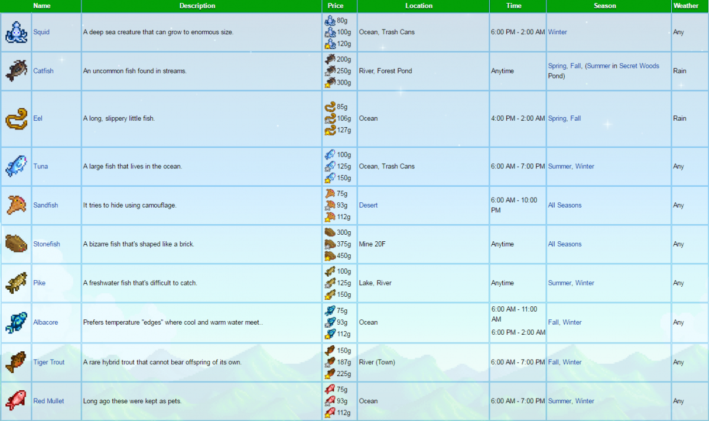Open the Desert location link
The width and height of the screenshot is (709, 421).
[x=368, y=205]
